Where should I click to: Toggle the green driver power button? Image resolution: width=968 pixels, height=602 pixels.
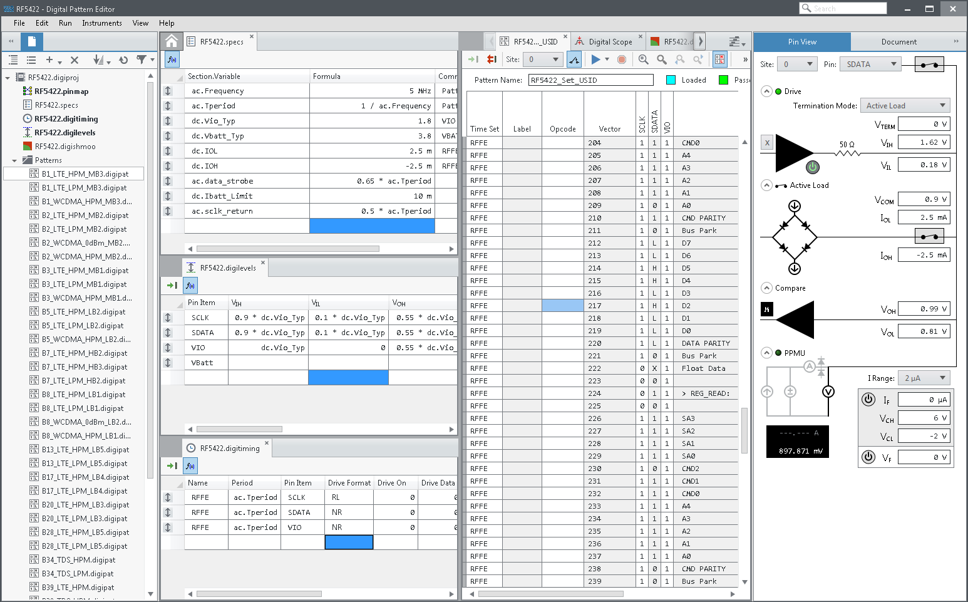(812, 167)
